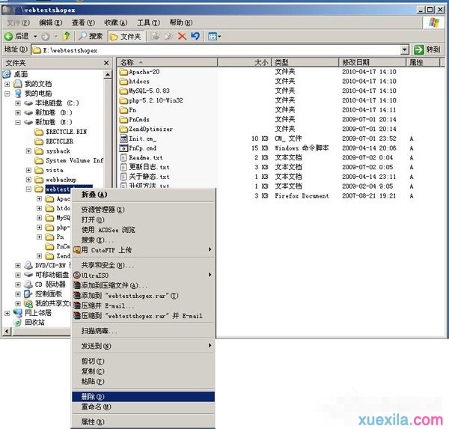Open the 查看(V) menu
The width and height of the screenshot is (449, 429).
point(83,22)
